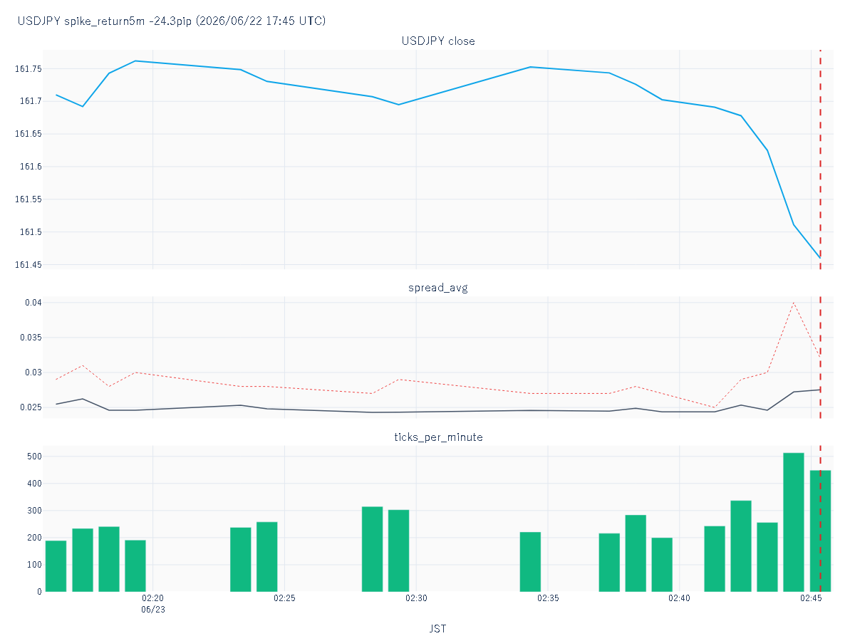The width and height of the screenshot is (855, 641).
Task: Click the blue line peak near 02:19
Action: [135, 61]
